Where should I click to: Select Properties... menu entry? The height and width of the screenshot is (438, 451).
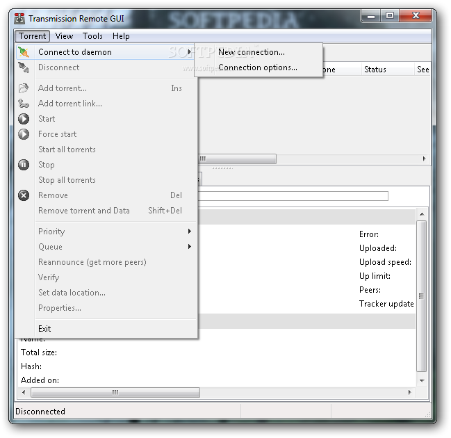(106, 308)
